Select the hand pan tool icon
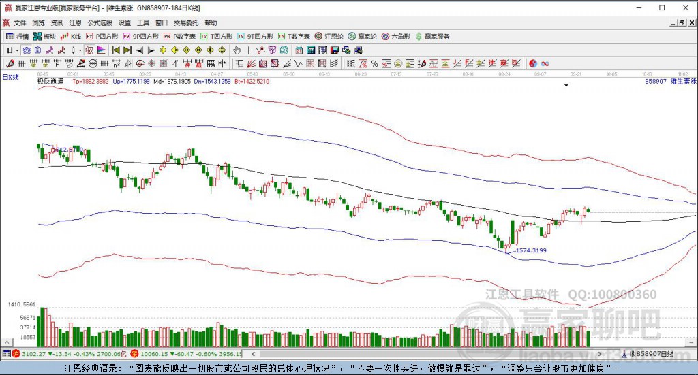 237,50
